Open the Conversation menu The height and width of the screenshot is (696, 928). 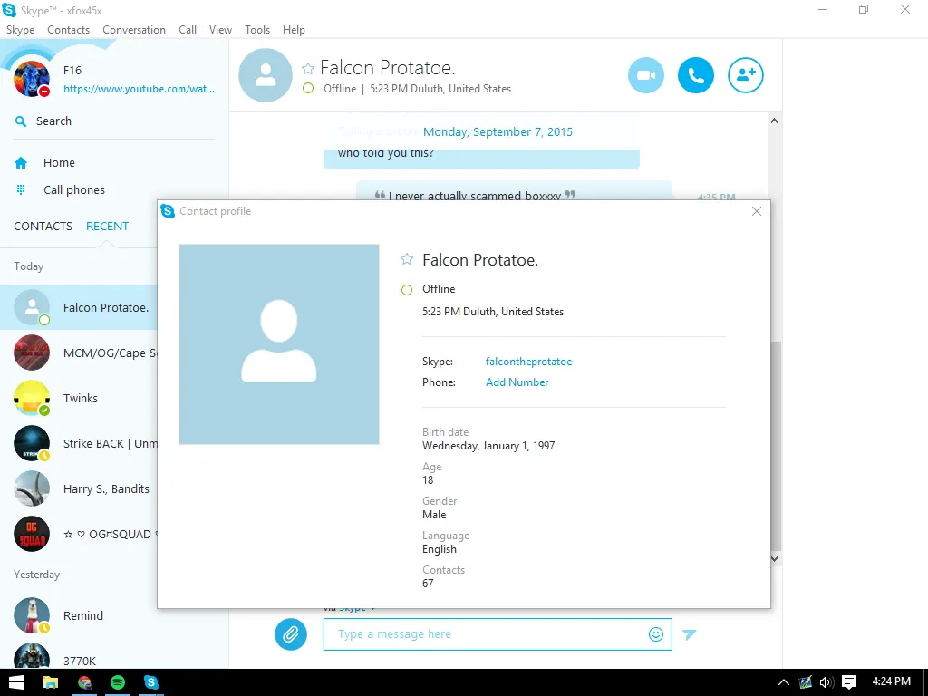(x=134, y=30)
